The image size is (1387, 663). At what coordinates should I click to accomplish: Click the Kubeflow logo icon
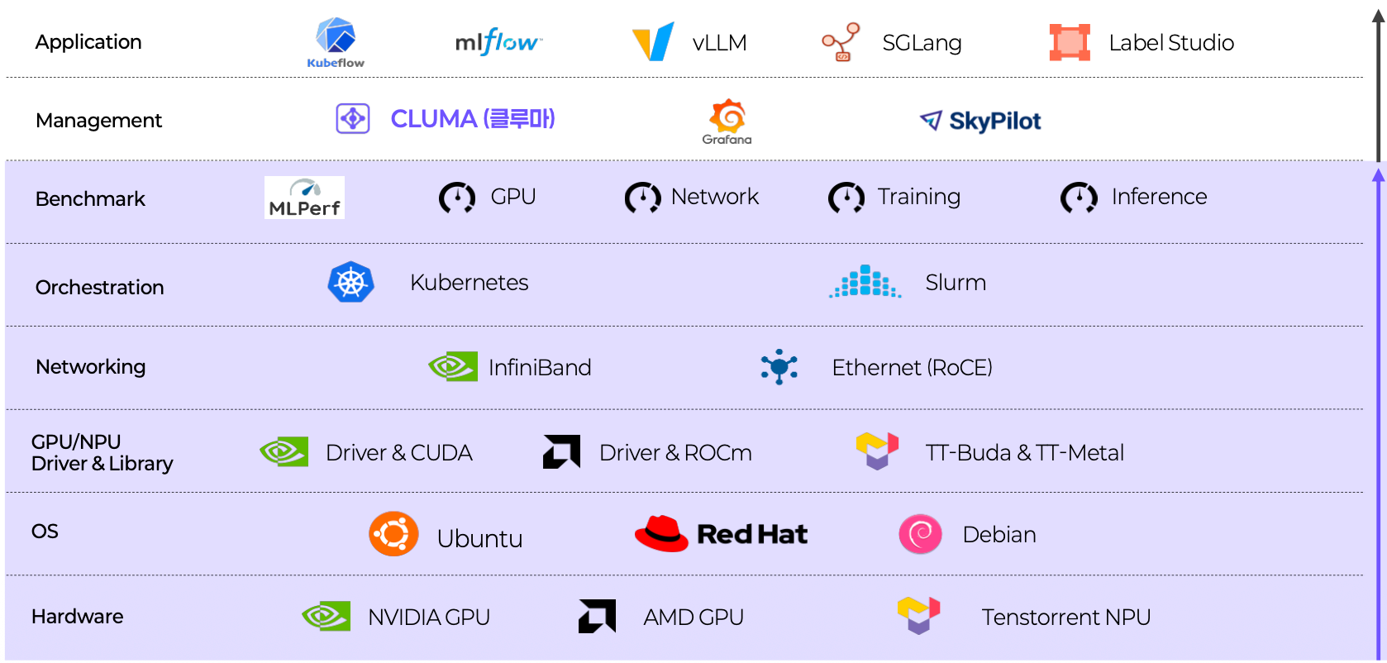pyautogui.click(x=336, y=37)
